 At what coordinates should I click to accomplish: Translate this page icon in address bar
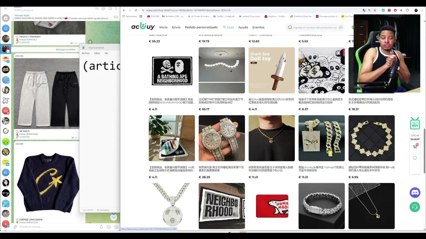coord(364,10)
